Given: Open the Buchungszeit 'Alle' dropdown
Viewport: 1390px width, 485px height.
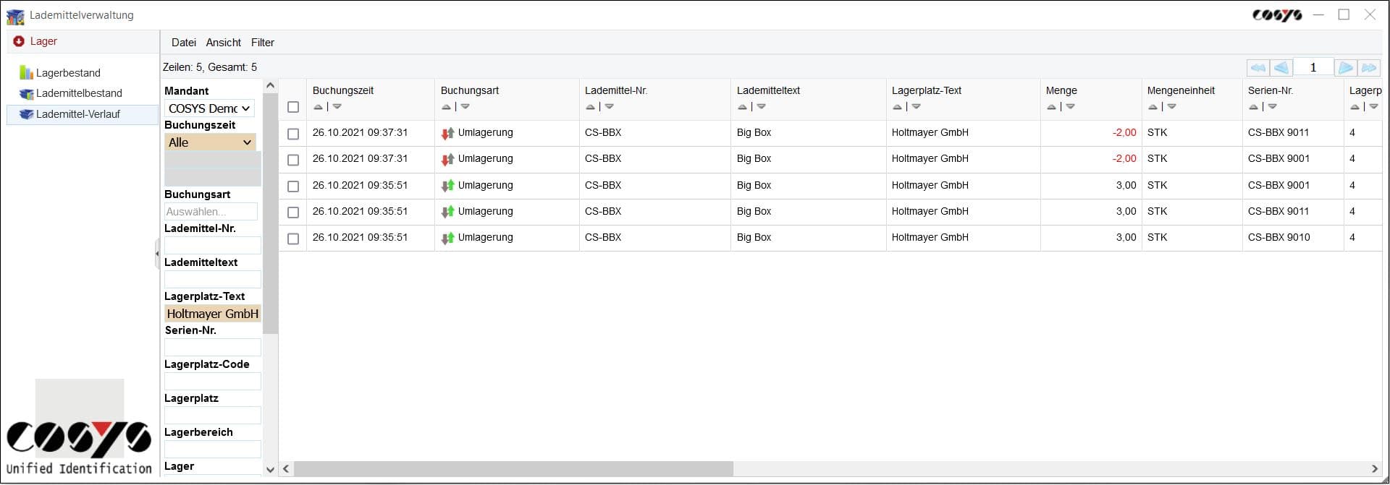Looking at the screenshot, I should coord(210,142).
